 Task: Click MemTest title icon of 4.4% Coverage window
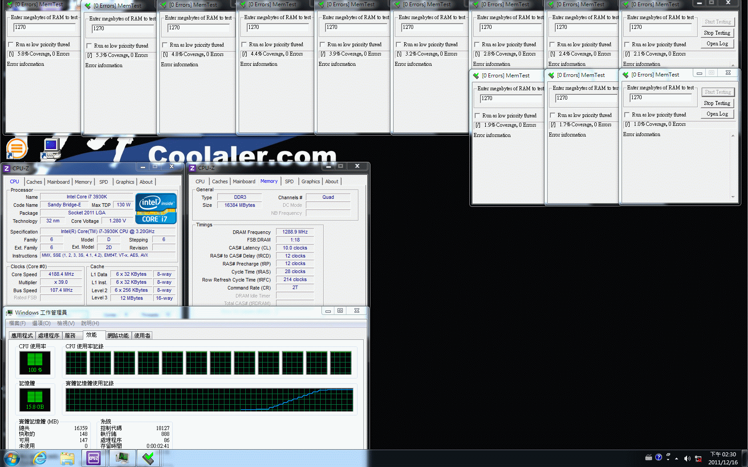pyautogui.click(x=243, y=4)
